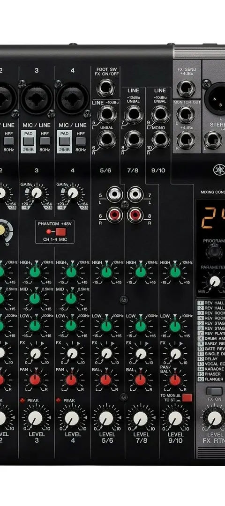225x506 pixels.
Task: Click the FX SEND +4dBu jack
Action: click(186, 89)
